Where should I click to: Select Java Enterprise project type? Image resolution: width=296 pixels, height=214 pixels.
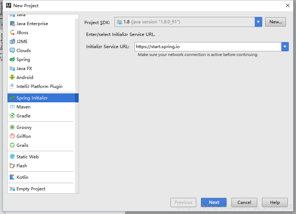41,24
